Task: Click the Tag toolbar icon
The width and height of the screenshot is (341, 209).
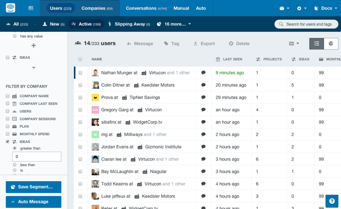Action: (166, 44)
